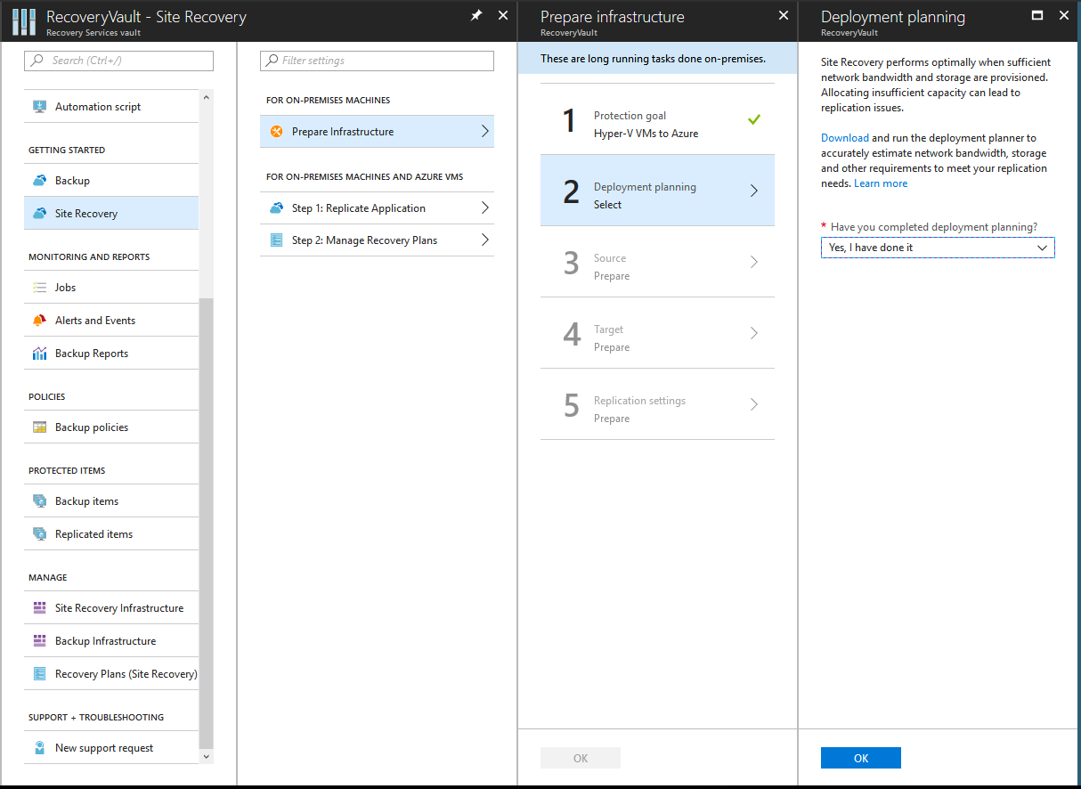Open Jobs in Monitoring and Reports
The image size is (1081, 789).
(111, 288)
